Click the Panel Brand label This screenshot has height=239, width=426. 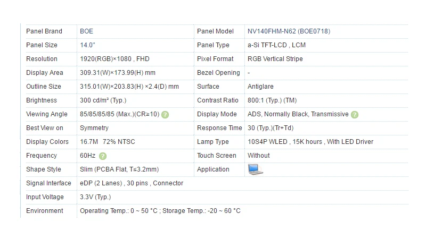(44, 31)
